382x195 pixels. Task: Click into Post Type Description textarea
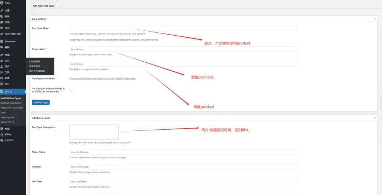click(x=94, y=132)
